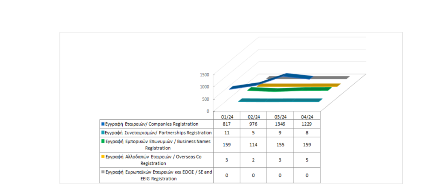
Task: Select the Business Names Registration row label
Action: [158, 145]
